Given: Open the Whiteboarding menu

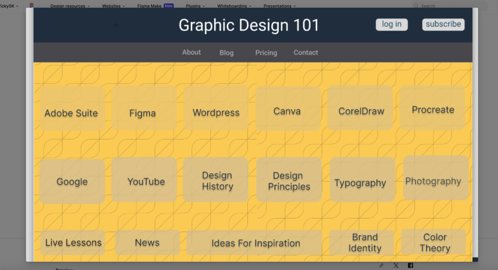Looking at the screenshot, I should pos(234,6).
